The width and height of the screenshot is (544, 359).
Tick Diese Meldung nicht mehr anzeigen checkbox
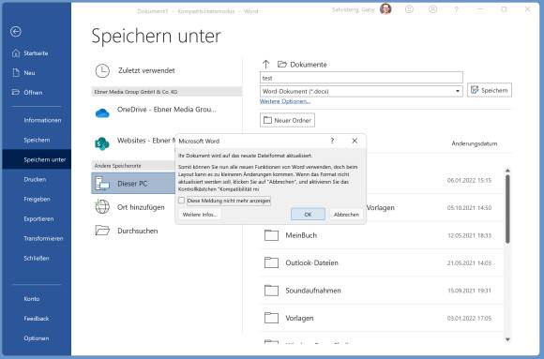pos(181,201)
